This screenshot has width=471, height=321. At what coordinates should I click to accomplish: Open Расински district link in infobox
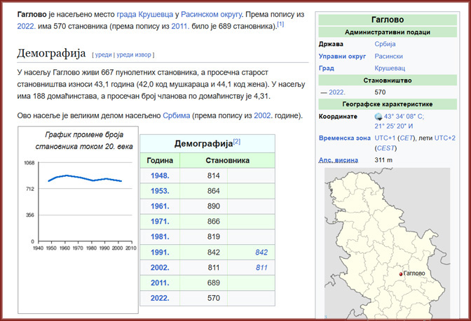click(x=389, y=56)
